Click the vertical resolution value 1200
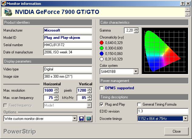 [x=82, y=90]
